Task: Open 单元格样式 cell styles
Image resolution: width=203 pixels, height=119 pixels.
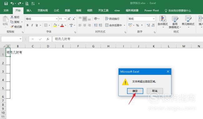Action: pos(188,22)
